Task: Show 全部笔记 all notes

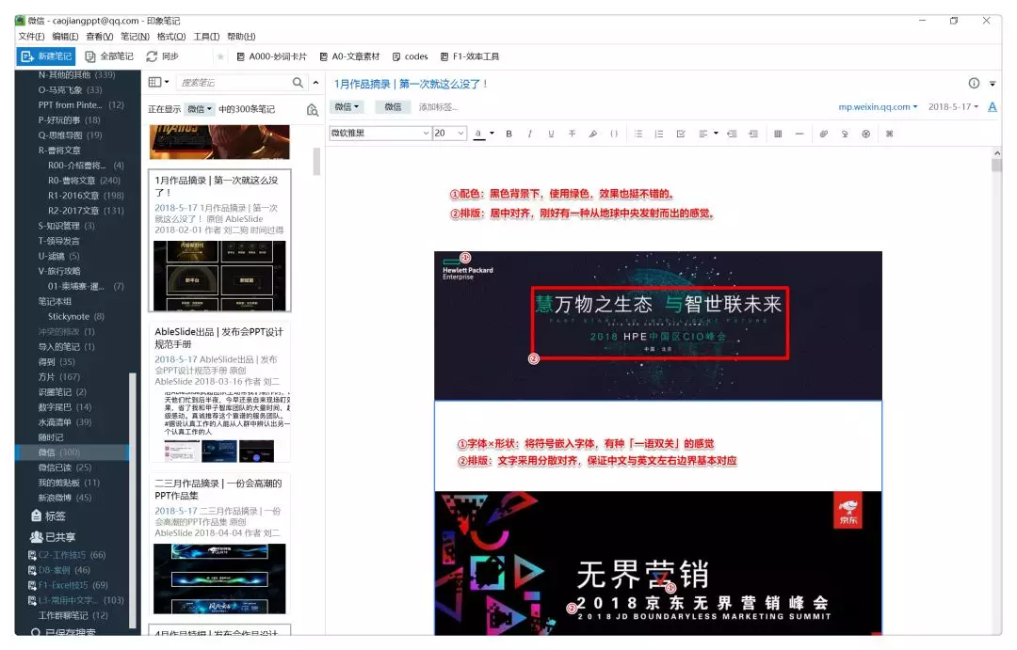Action: [x=109, y=56]
